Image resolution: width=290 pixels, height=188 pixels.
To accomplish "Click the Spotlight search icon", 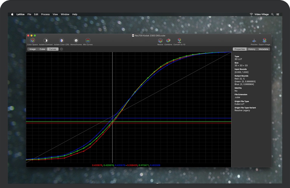I will point(272,14).
